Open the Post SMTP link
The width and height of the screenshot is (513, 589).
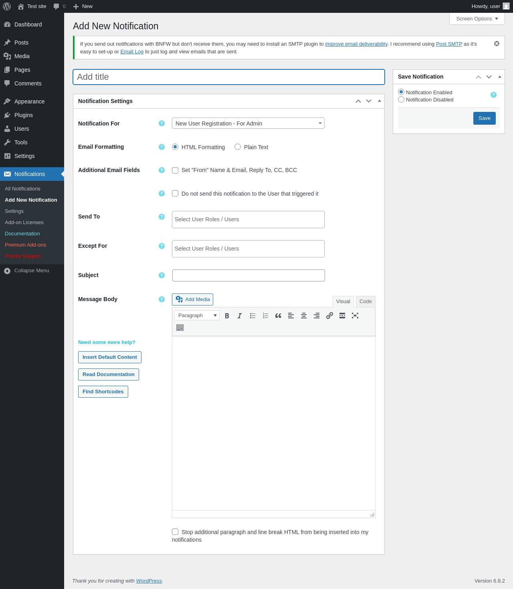click(x=449, y=44)
